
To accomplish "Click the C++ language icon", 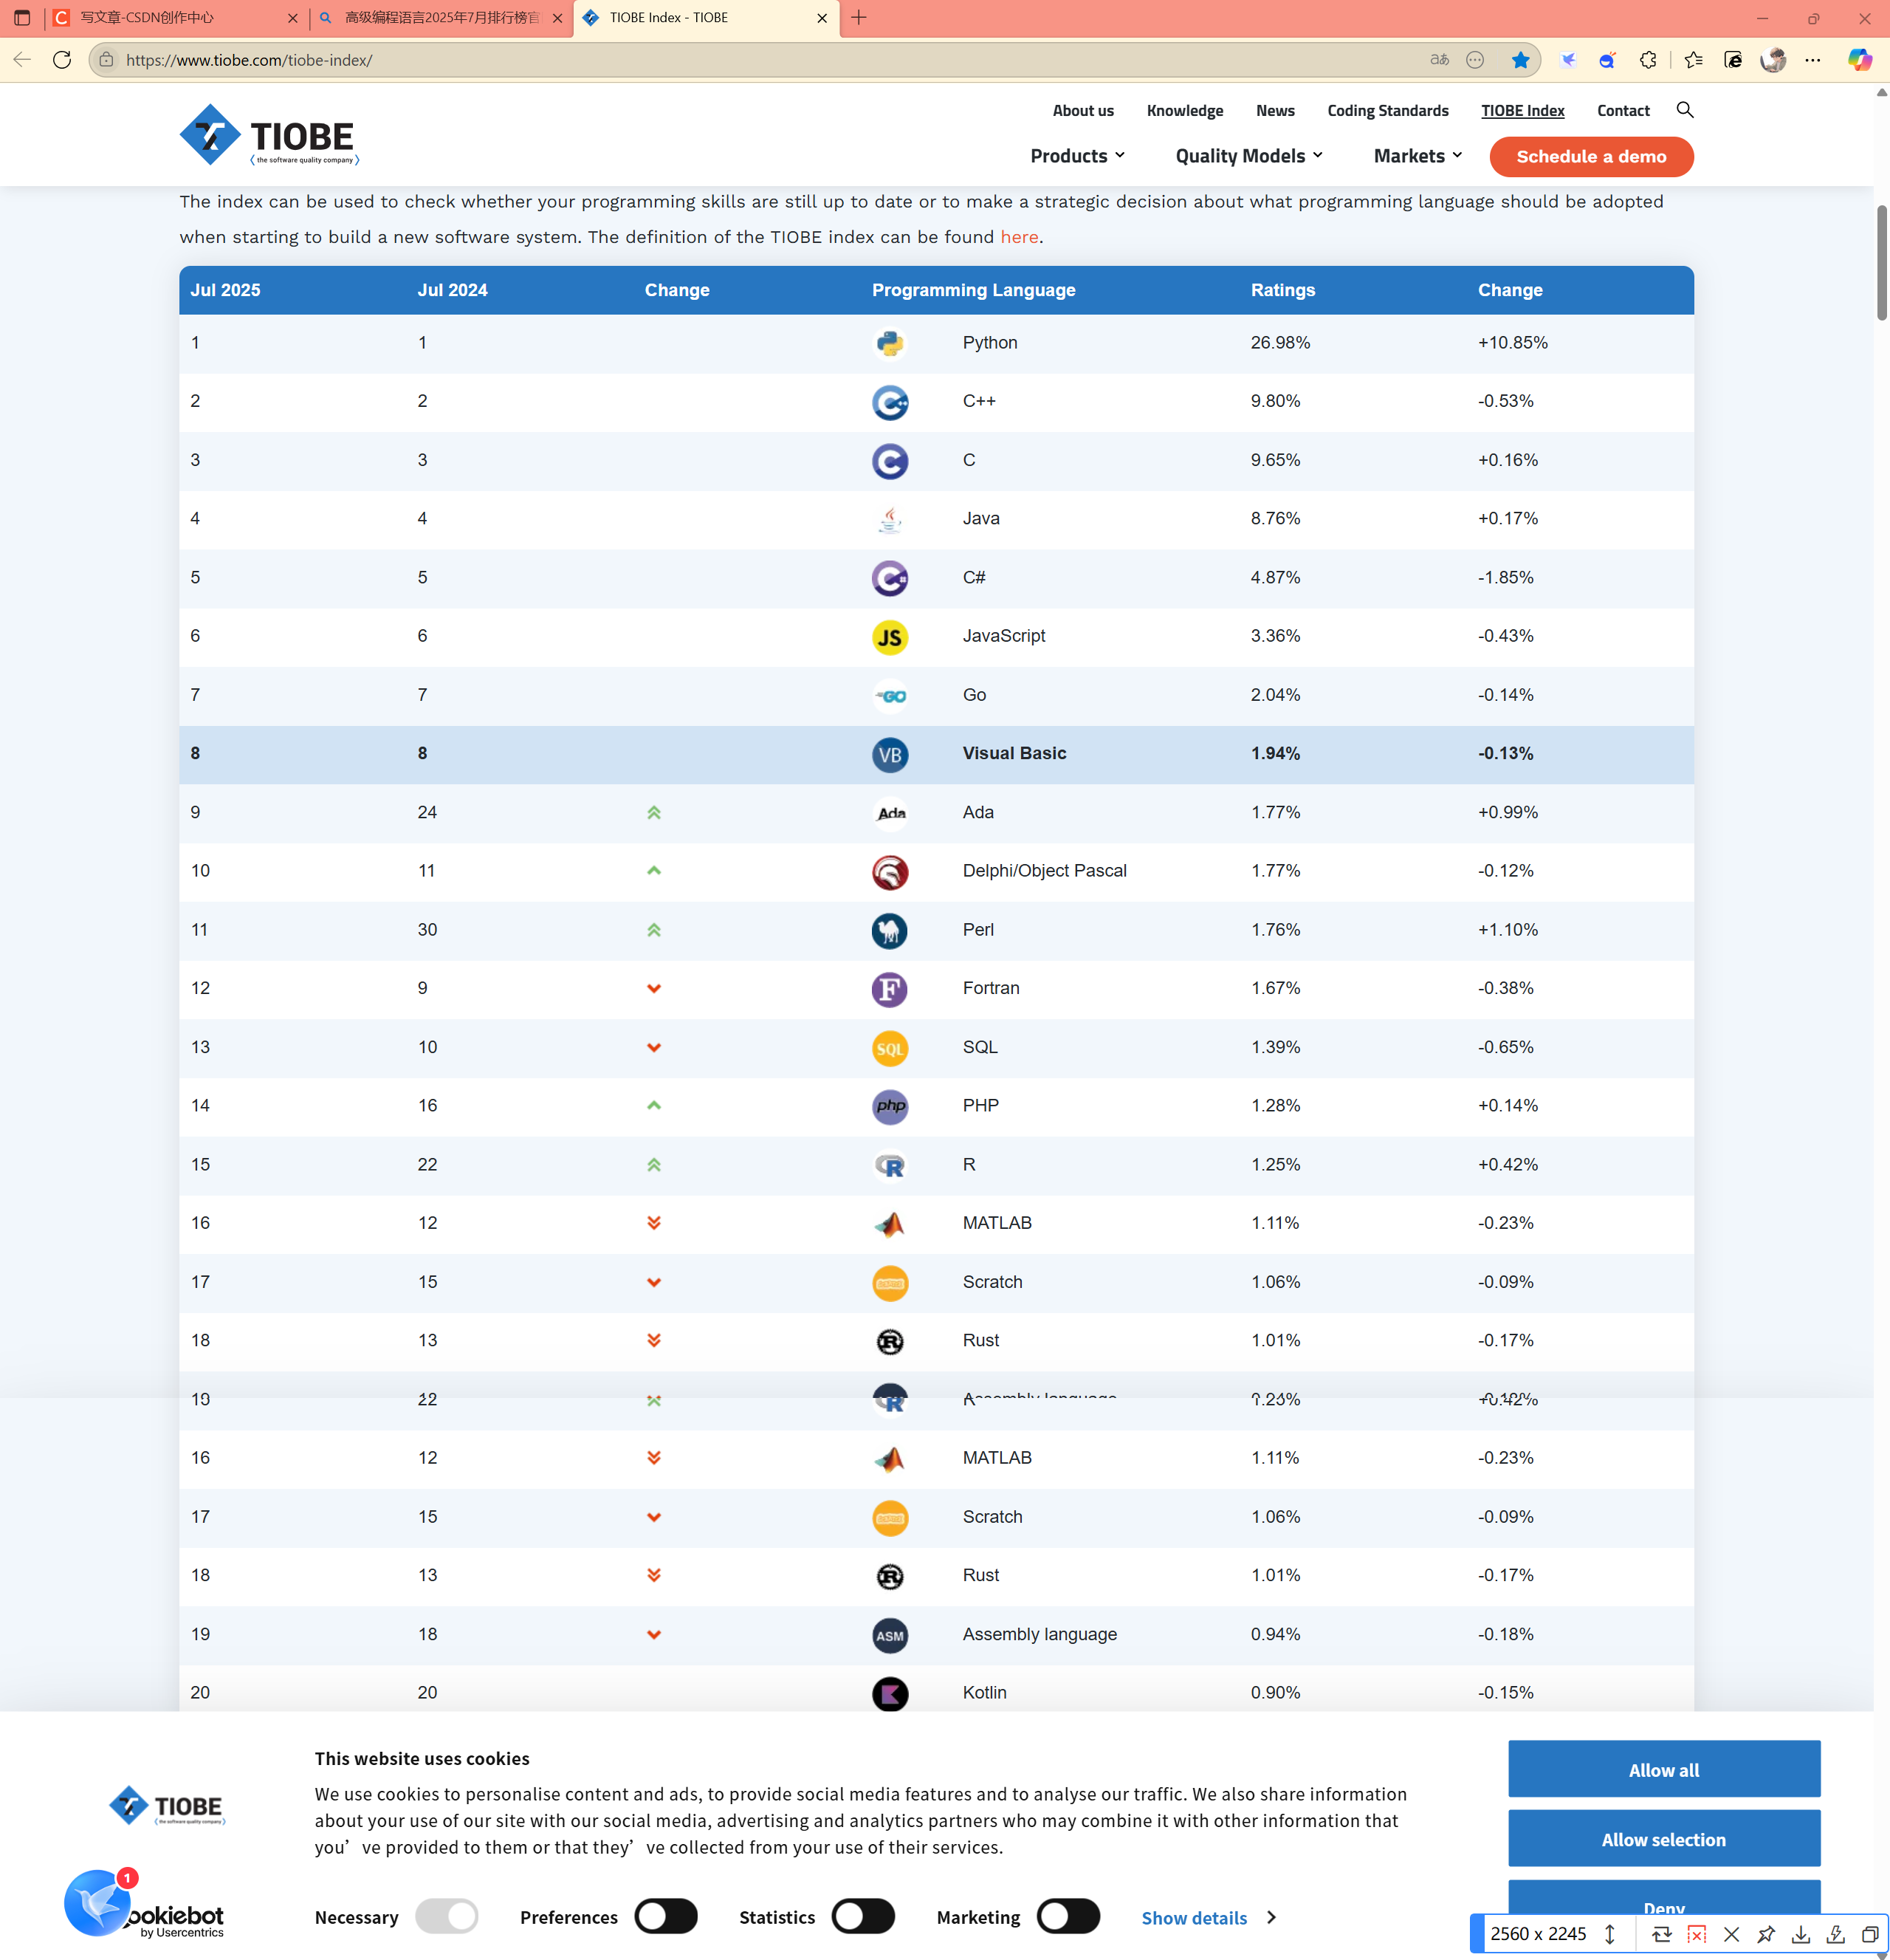I will [x=890, y=402].
